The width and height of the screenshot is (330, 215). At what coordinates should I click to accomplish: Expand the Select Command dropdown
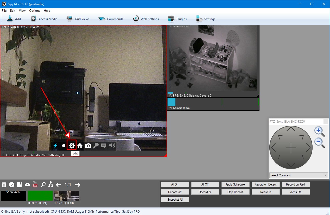point(298,175)
